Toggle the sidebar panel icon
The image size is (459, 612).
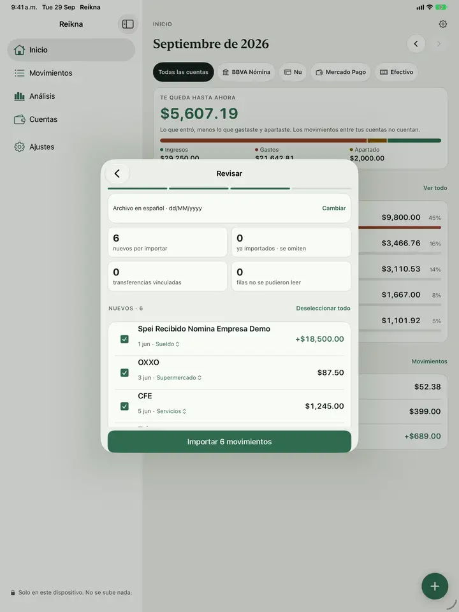coord(127,24)
